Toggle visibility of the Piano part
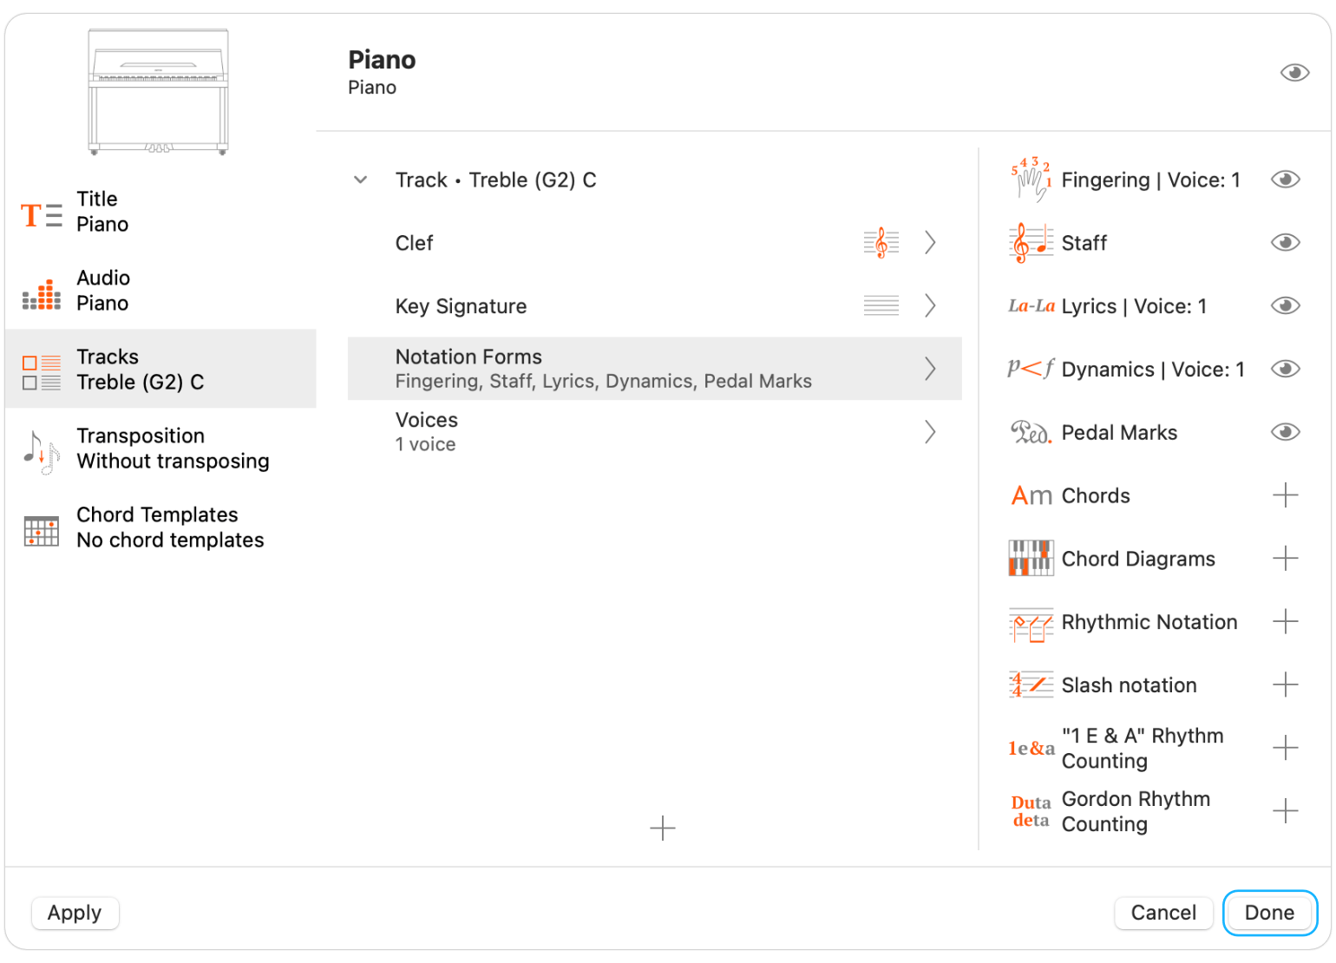The height and width of the screenshot is (963, 1336). 1294,73
